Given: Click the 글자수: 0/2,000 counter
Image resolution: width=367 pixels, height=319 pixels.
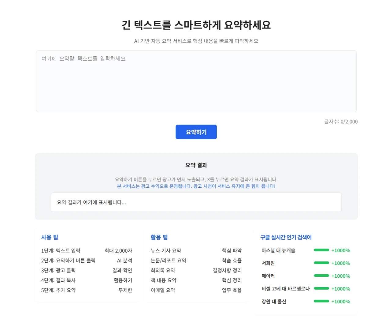Looking at the screenshot, I should pyautogui.click(x=341, y=122).
